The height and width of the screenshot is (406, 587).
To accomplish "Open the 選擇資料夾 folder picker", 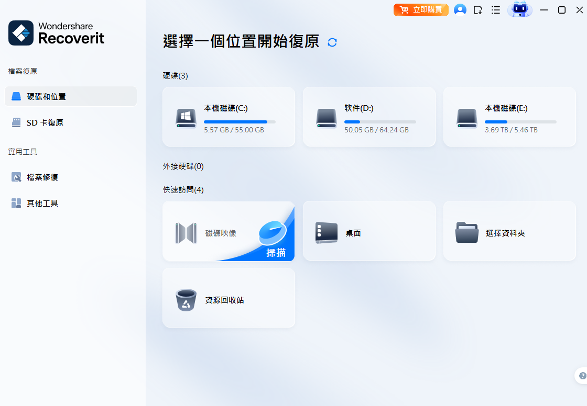I will pyautogui.click(x=509, y=231).
